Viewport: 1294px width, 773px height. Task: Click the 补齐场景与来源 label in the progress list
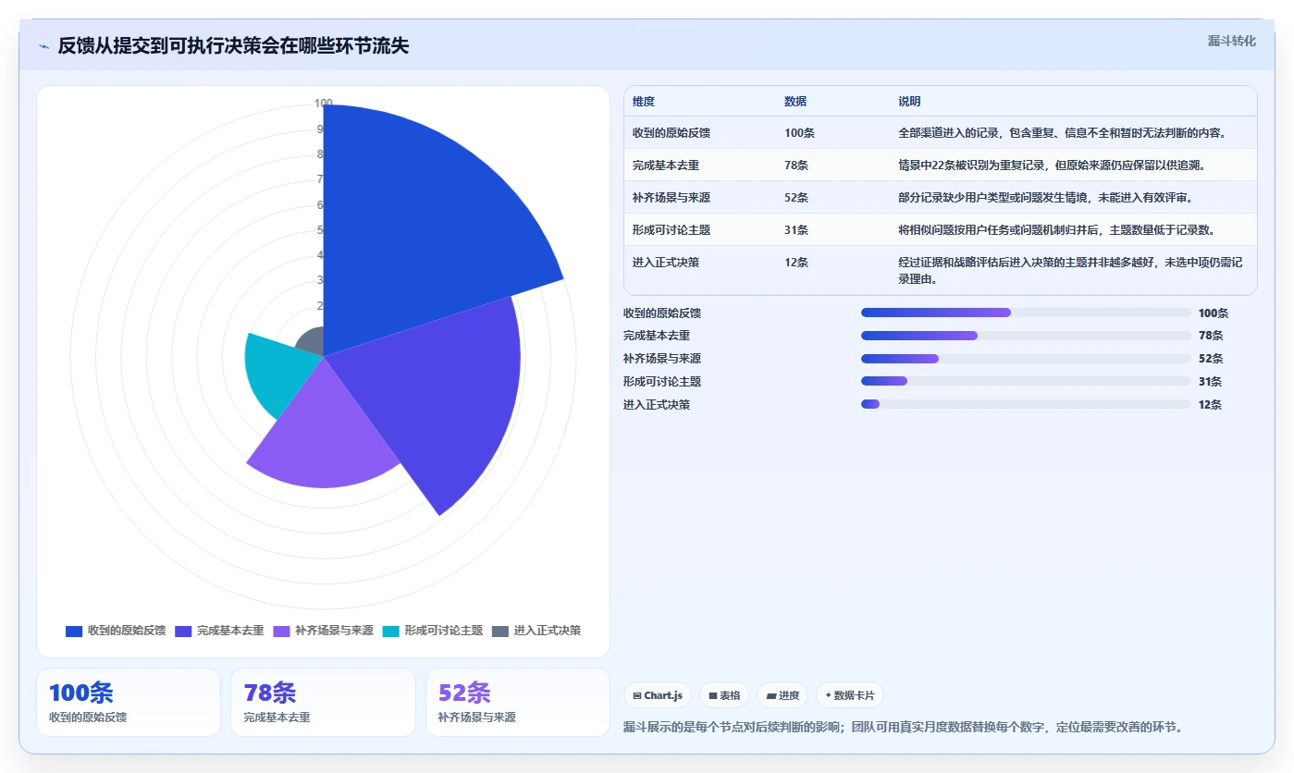pos(662,359)
